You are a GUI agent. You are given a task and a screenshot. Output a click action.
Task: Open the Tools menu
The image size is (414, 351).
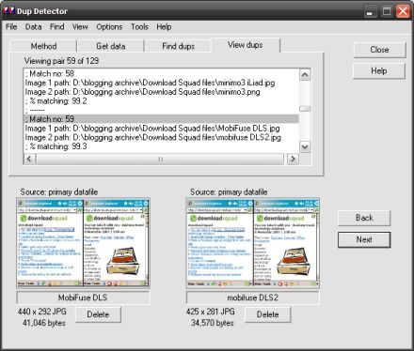139,27
